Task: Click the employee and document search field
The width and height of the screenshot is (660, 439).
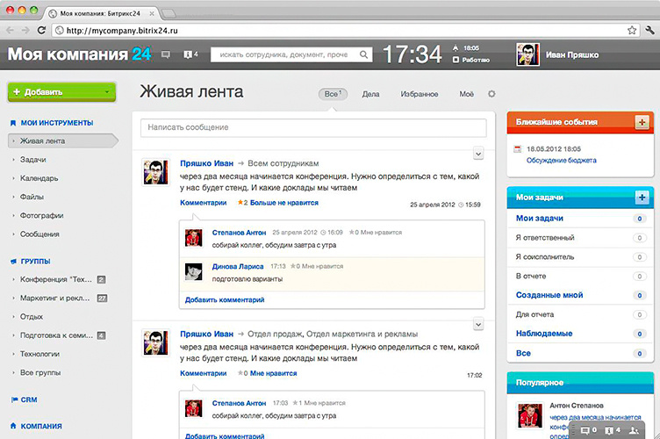Action: coord(291,54)
